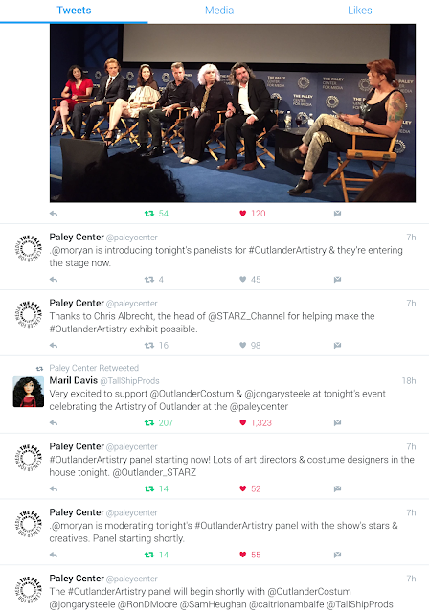The width and height of the screenshot is (429, 613).
Task: Open the #OutlanderArtistry hashtag in panelists tweet
Action: [287, 250]
